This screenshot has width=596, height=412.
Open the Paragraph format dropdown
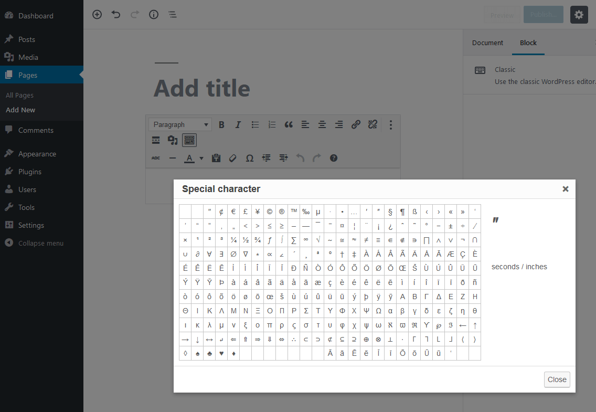tap(180, 125)
